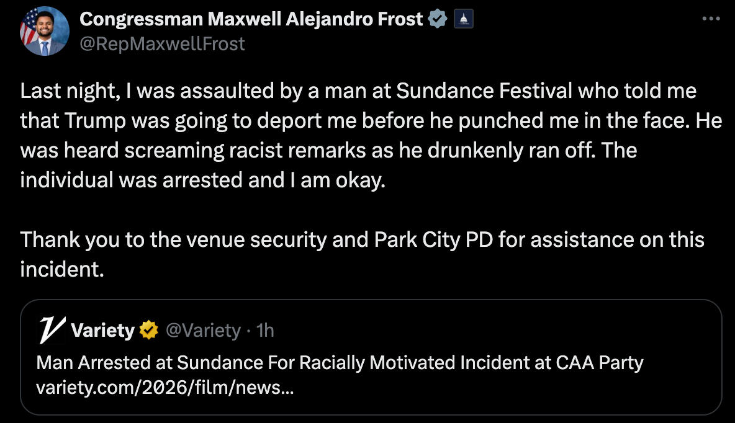
Task: Open Congressman Frost's profile picture
Action: (x=44, y=31)
